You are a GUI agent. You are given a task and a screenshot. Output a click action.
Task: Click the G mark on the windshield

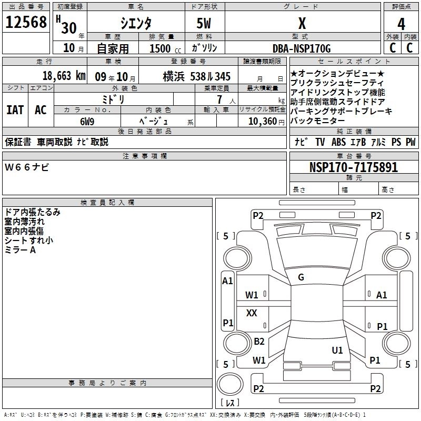[301, 277]
